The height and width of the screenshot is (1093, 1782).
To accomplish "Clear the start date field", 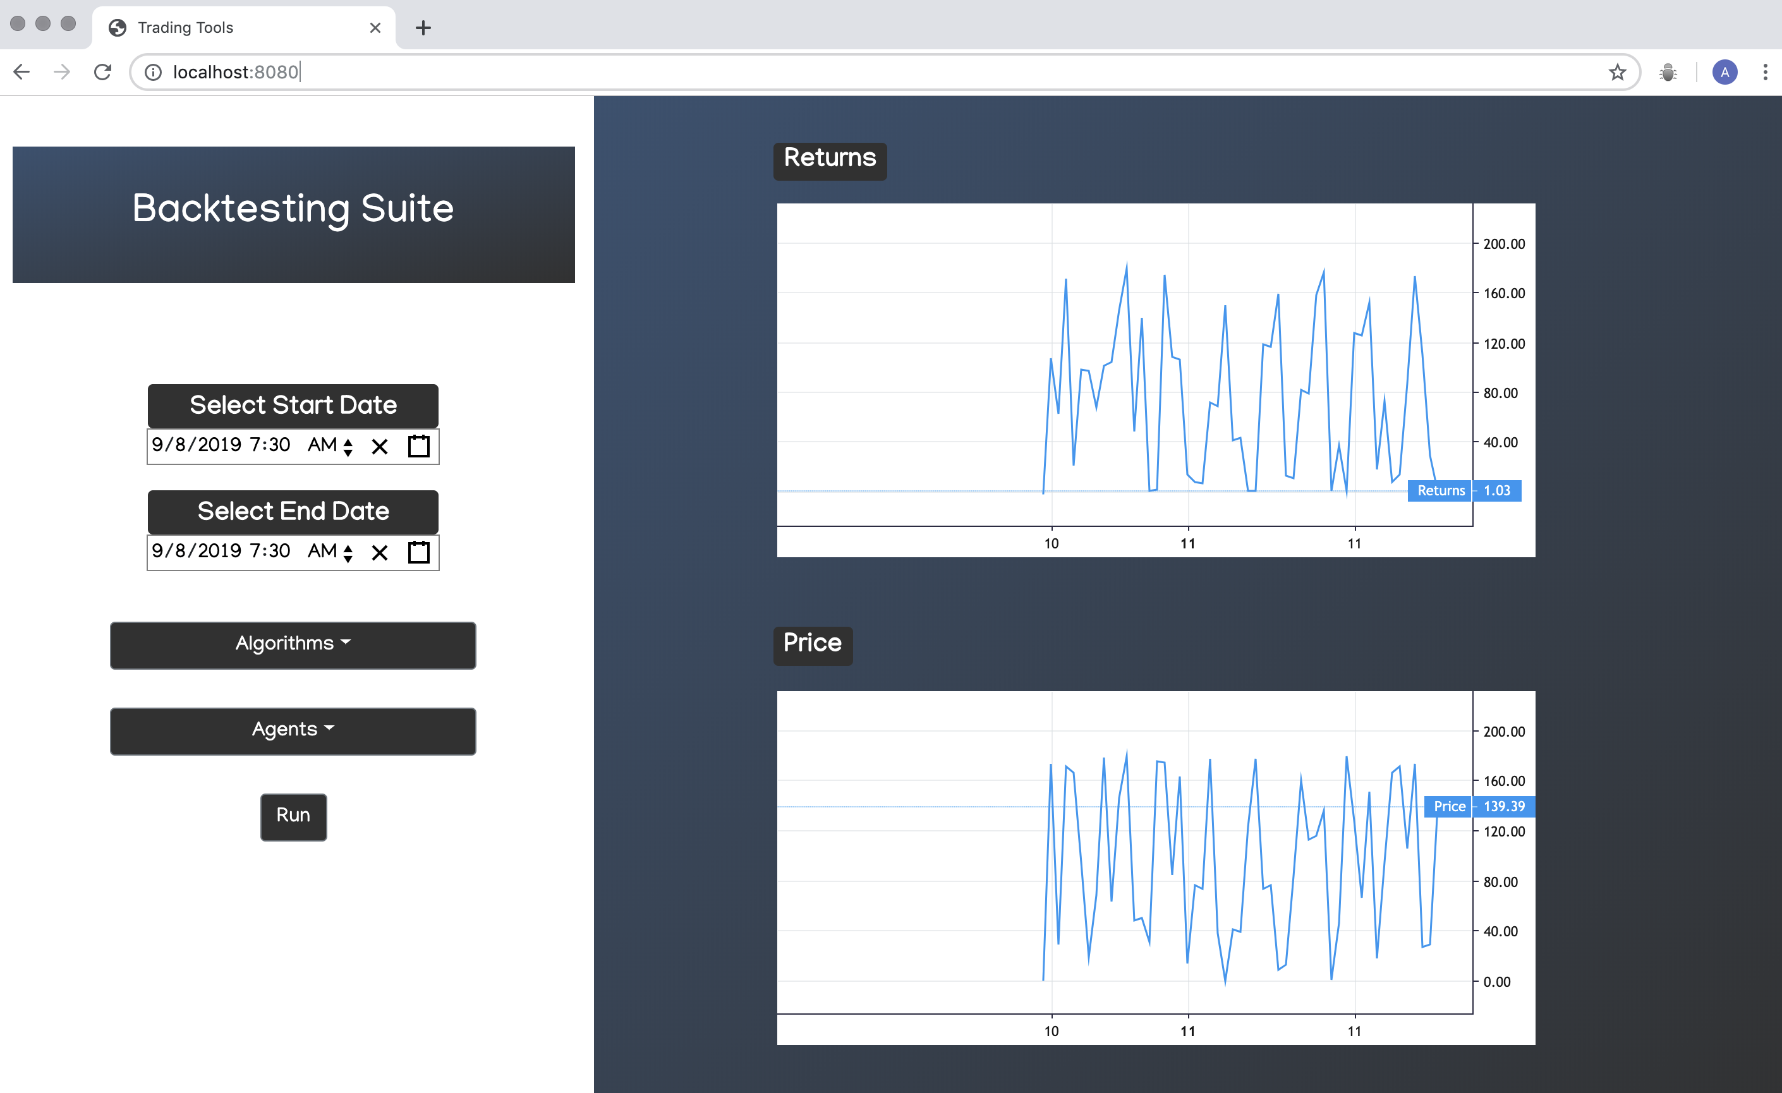I will (379, 446).
